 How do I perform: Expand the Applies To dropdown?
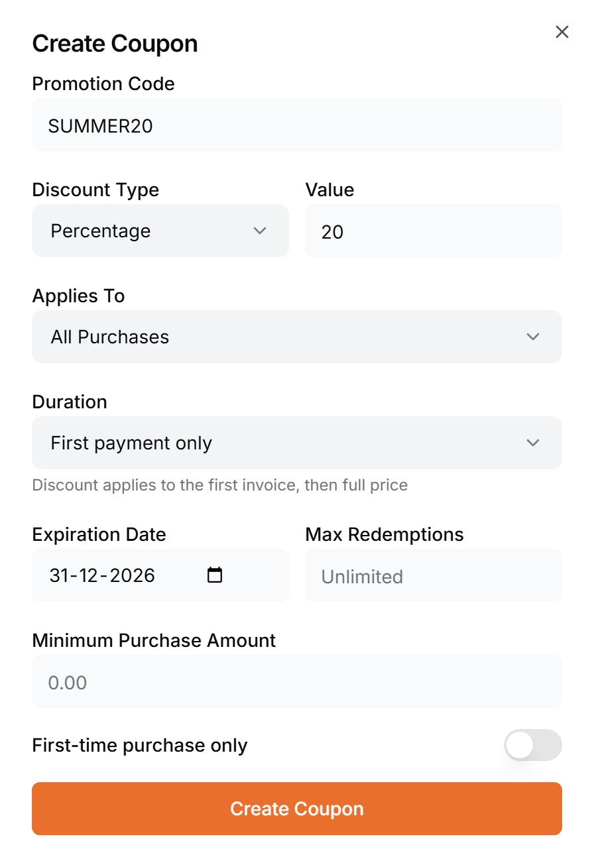(297, 337)
